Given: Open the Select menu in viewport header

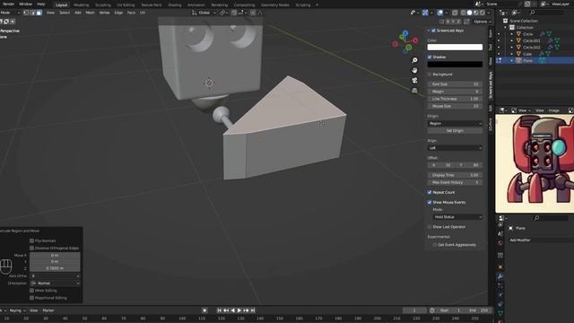Looking at the screenshot, I should (x=65, y=13).
